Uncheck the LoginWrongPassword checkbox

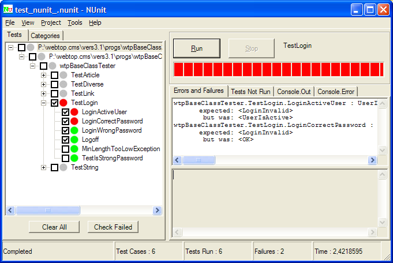pos(65,130)
